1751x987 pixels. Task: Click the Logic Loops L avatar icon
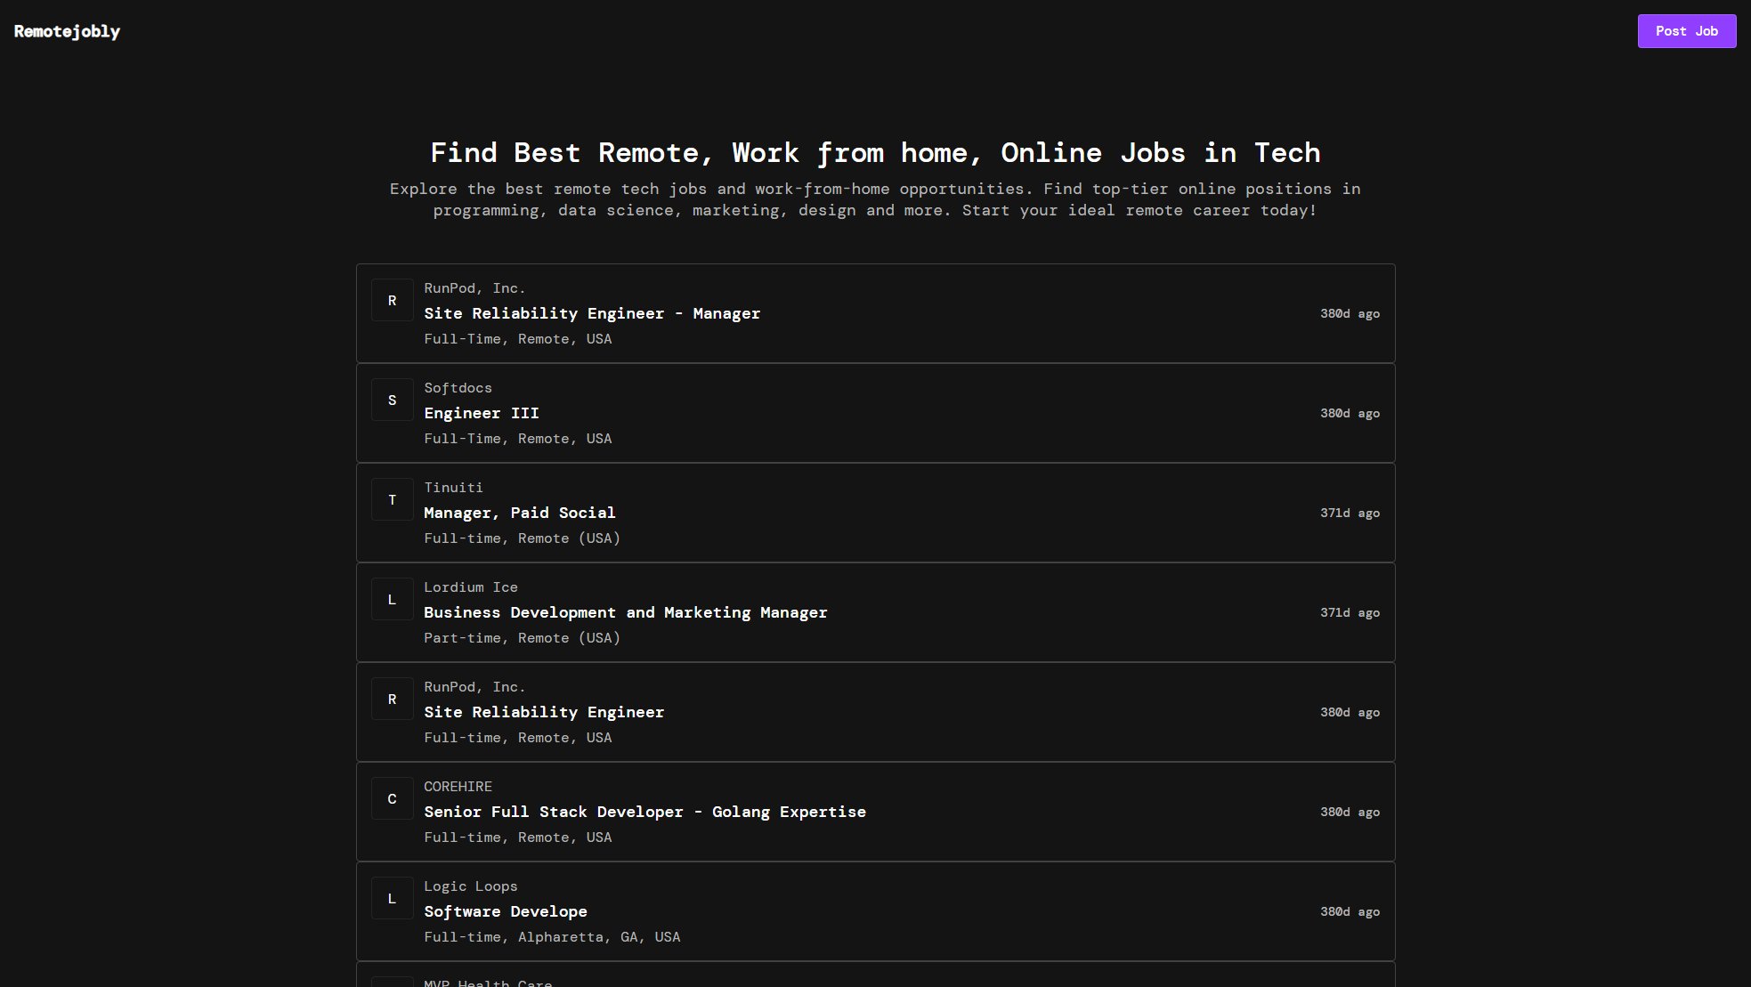point(392,899)
